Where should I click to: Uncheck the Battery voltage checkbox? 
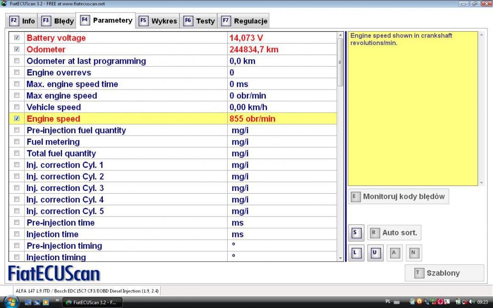coord(17,38)
